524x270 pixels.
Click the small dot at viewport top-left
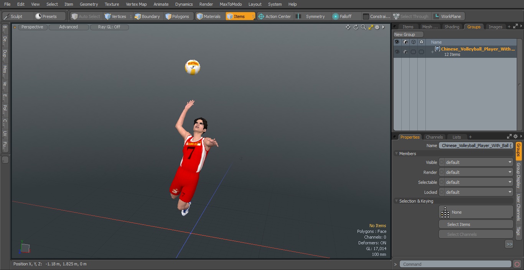click(15, 27)
